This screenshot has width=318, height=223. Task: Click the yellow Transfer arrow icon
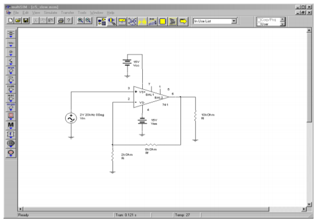183,21
